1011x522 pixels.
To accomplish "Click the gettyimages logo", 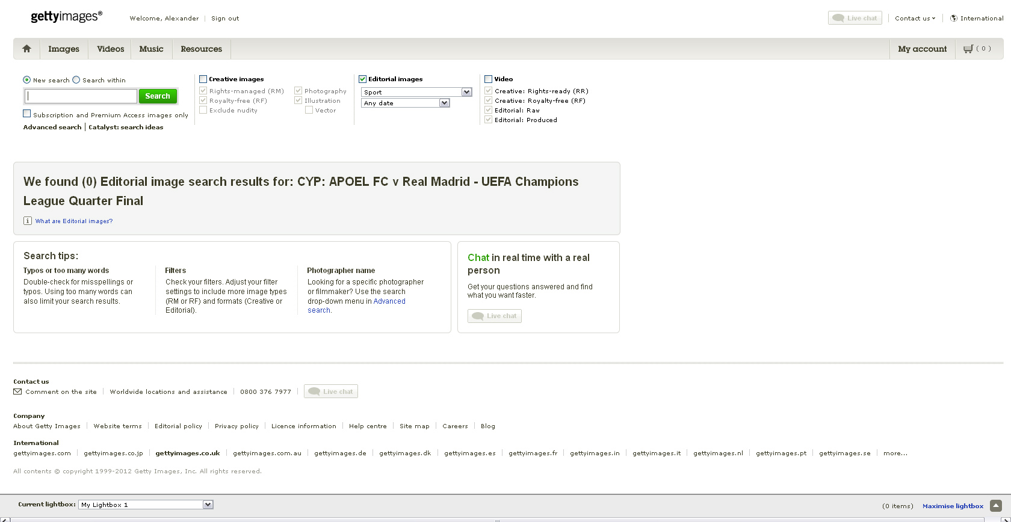I will click(66, 16).
